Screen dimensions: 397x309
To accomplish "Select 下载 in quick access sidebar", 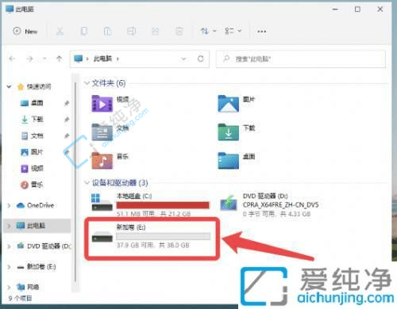I will (37, 120).
